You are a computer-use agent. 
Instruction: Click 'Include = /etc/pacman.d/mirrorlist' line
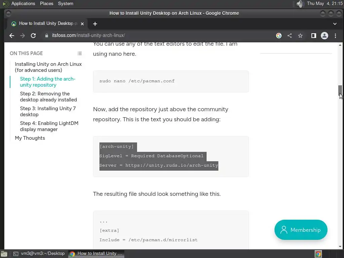click(148, 240)
